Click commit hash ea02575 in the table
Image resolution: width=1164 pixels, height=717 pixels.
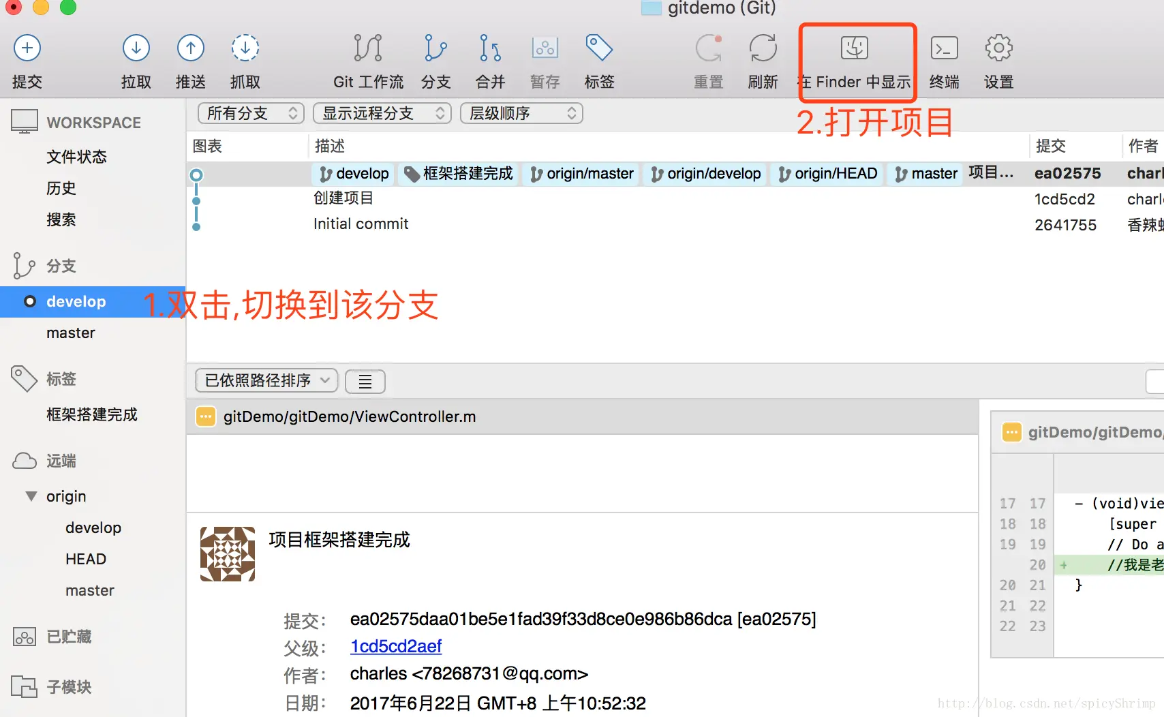pyautogui.click(x=1068, y=174)
